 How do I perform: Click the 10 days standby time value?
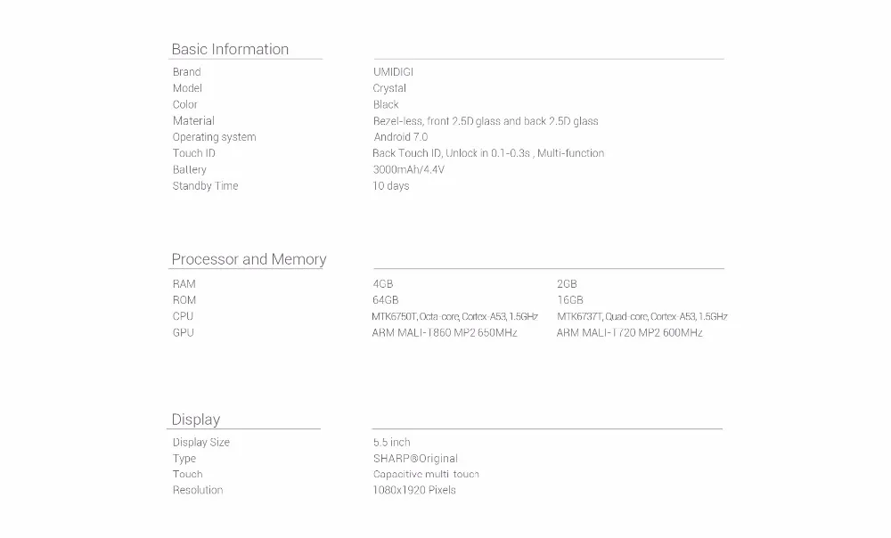point(391,186)
